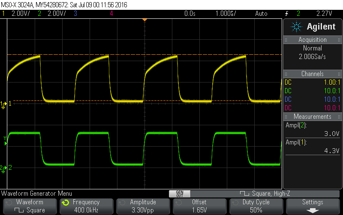
Task: Click the Acquisition panel header
Action: [x=313, y=40]
